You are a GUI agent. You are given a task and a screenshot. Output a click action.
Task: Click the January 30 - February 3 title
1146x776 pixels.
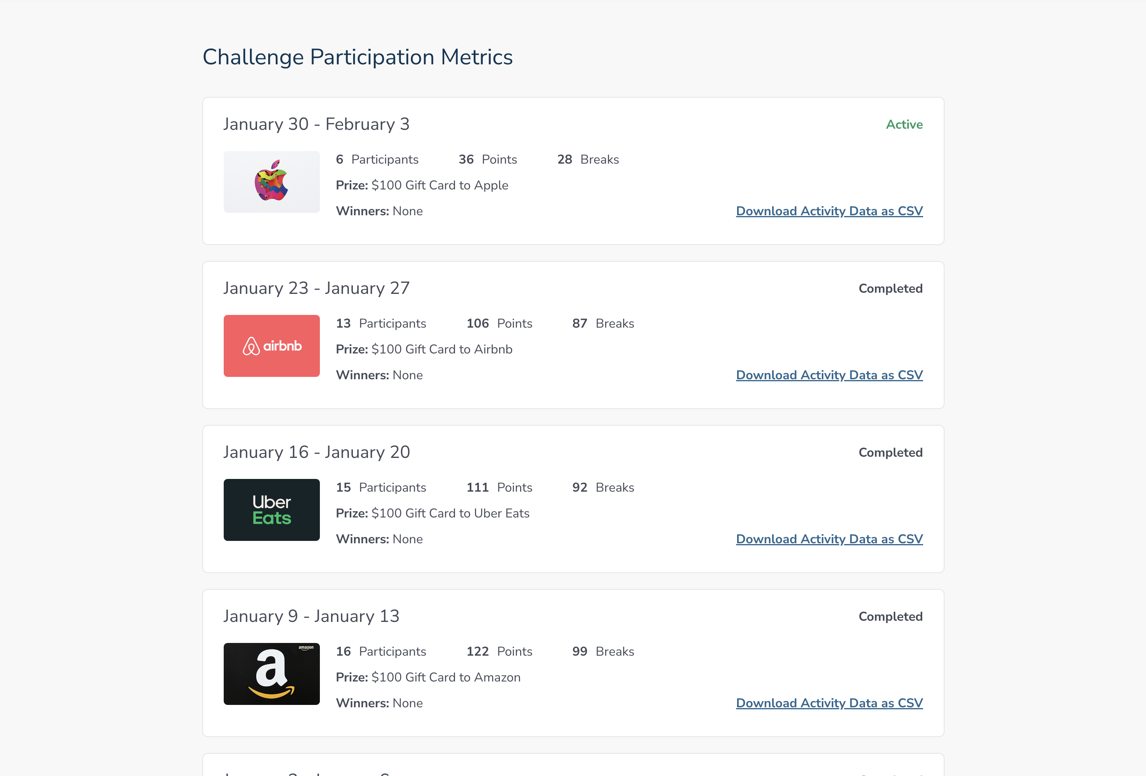click(316, 124)
